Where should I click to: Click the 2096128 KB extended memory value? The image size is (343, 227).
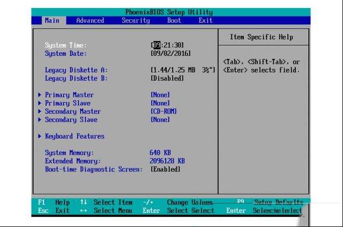pyautogui.click(x=167, y=161)
